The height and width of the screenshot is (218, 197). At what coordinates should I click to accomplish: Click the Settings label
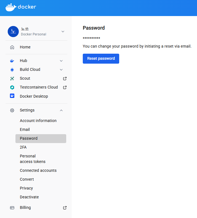pyautogui.click(x=27, y=110)
